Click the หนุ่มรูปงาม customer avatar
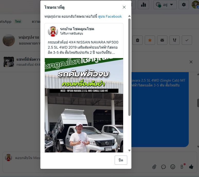The width and height of the screenshot is (199, 177). coord(9,40)
